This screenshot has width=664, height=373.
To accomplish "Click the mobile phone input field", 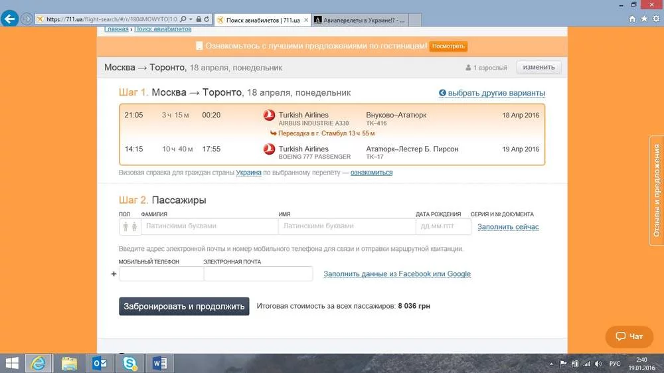I will (161, 273).
